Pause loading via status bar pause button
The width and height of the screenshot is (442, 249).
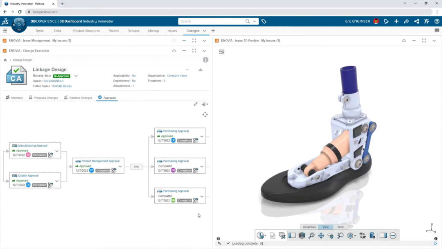click(x=262, y=243)
